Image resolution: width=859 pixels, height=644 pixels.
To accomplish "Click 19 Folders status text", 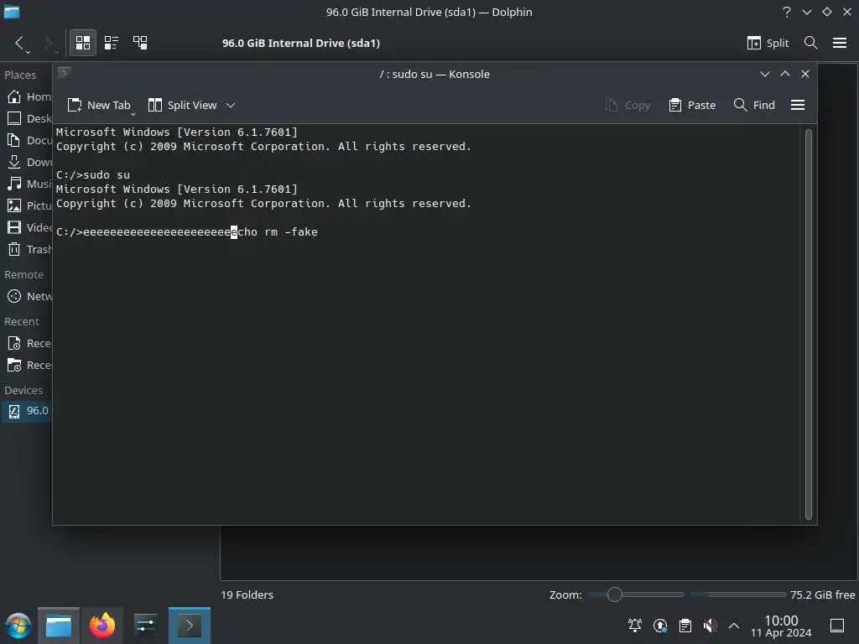I will pos(247,595).
